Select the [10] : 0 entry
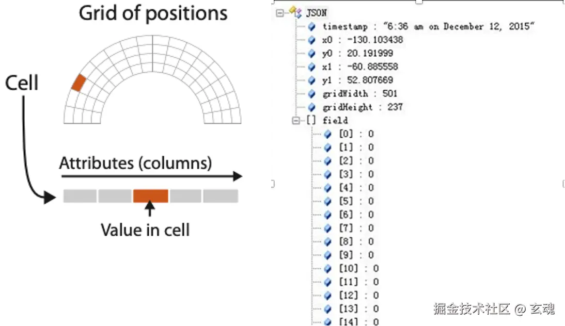Viewport: 565px width, 326px height. 359,269
